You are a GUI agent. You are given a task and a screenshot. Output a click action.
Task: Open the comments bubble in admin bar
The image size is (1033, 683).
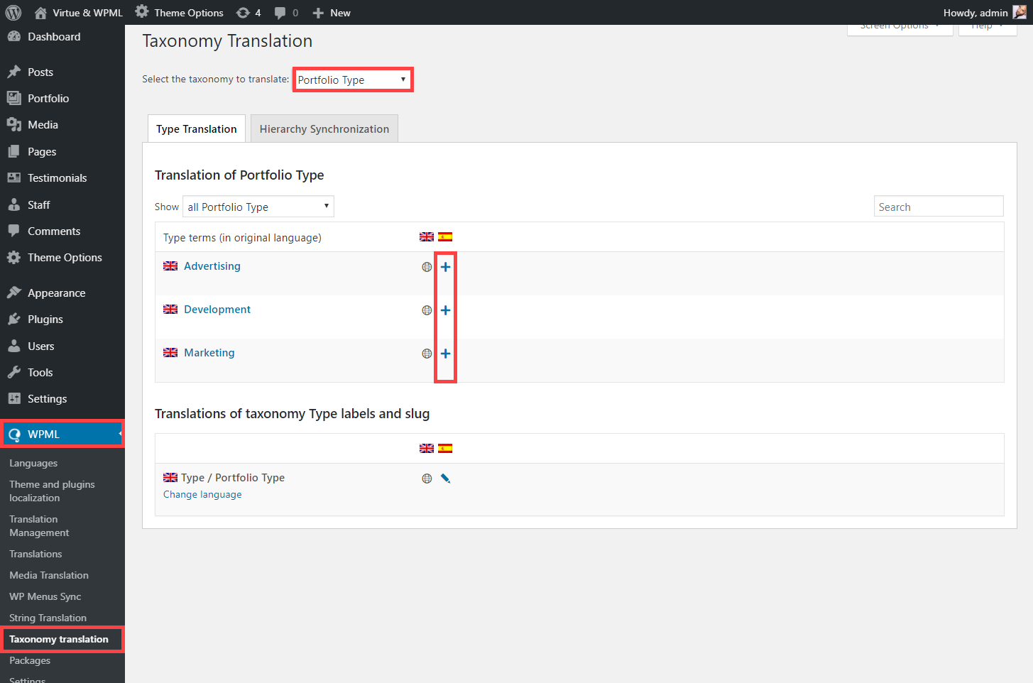click(x=286, y=13)
